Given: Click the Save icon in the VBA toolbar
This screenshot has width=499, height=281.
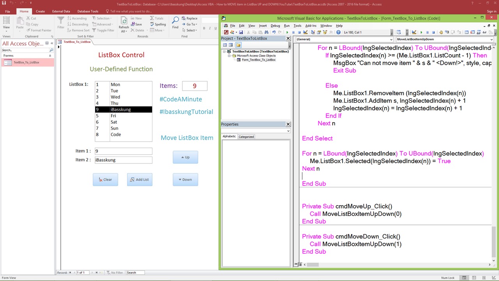Looking at the screenshot, I should point(241,32).
